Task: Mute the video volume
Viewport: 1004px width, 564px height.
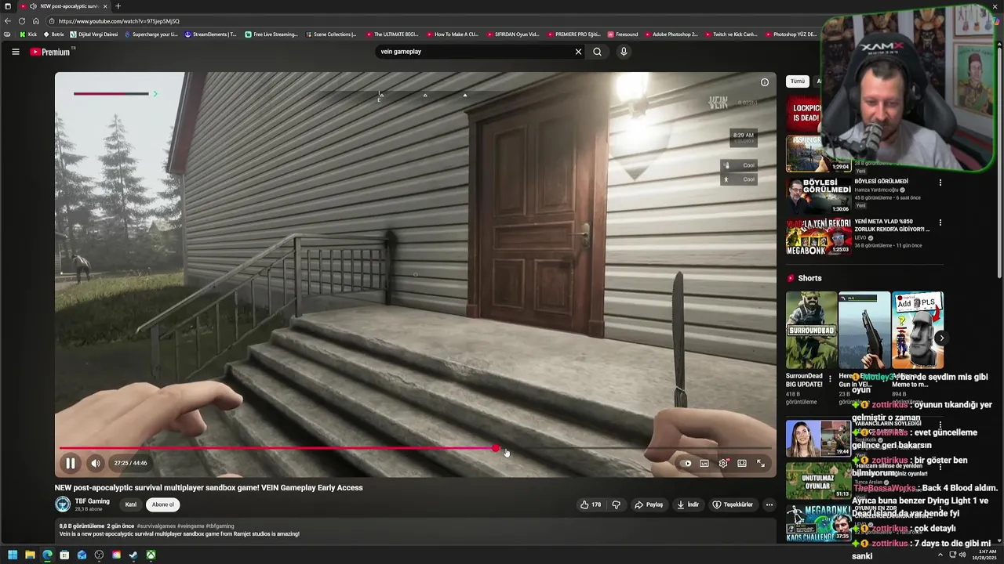Action: 95,463
